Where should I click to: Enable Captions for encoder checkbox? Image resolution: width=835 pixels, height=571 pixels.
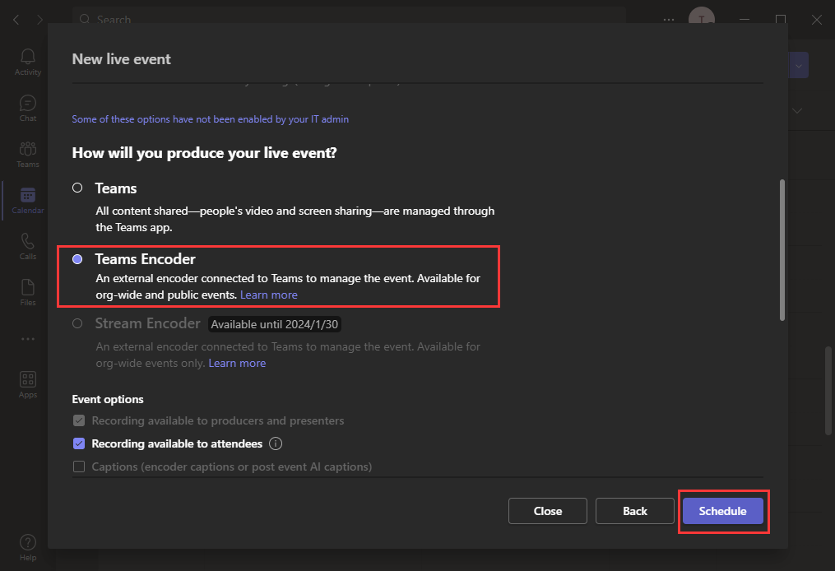79,467
